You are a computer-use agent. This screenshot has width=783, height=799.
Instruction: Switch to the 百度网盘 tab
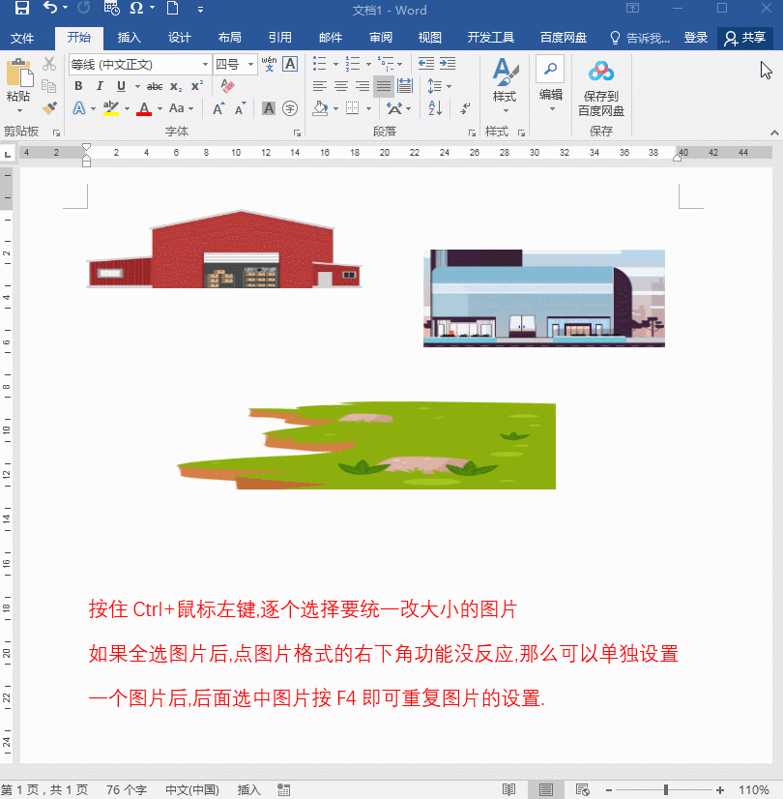click(563, 38)
